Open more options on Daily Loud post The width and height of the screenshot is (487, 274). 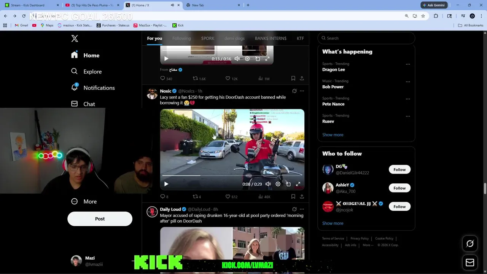pyautogui.click(x=302, y=209)
